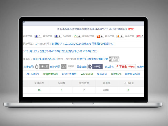
Task: Click the 首页位置 column header
Action: 84,83
